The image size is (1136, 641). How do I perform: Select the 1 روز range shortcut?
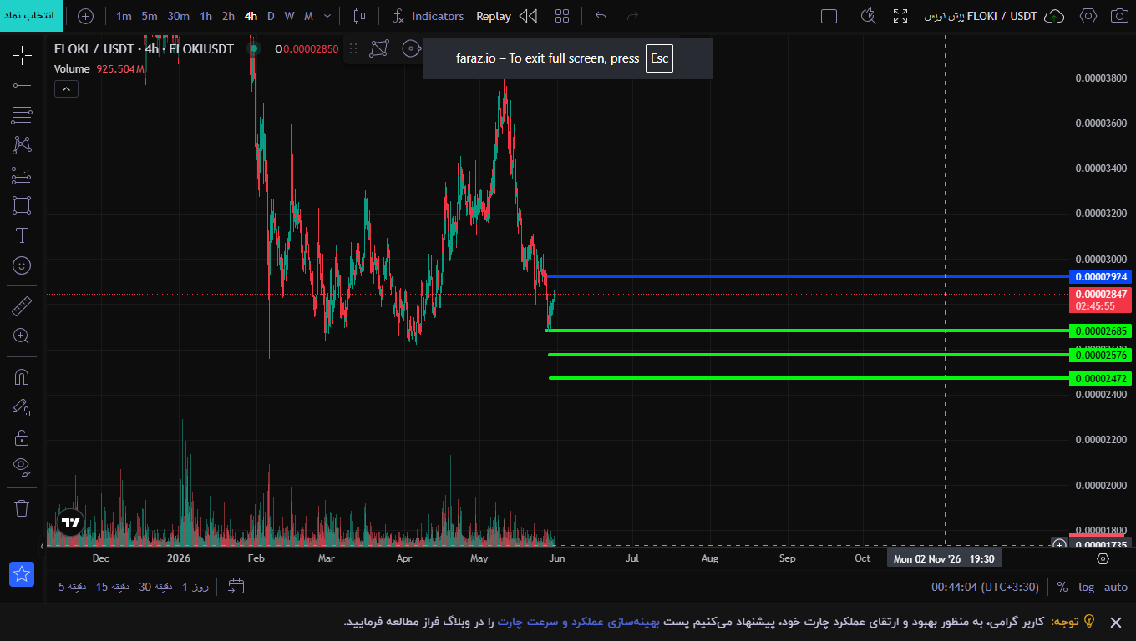(x=195, y=587)
